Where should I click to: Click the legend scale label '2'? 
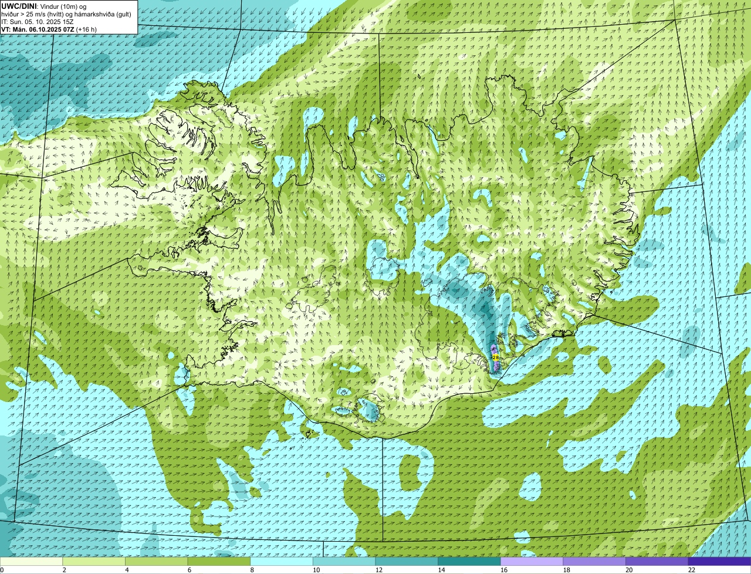[64, 570]
